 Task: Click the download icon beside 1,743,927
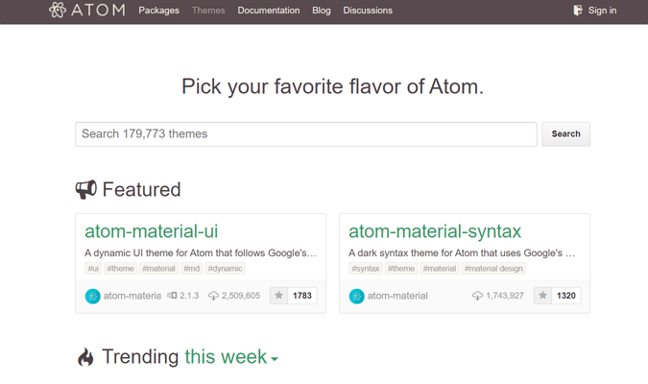(477, 296)
